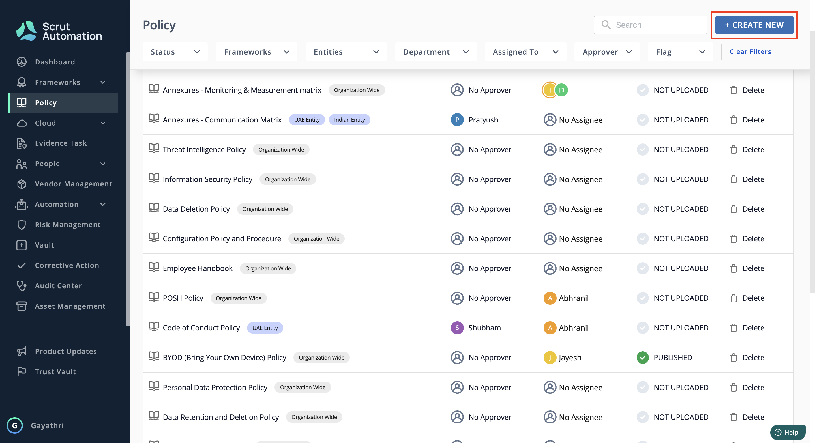Open the Product Updates megaphone icon
Image resolution: width=815 pixels, height=443 pixels.
pos(22,351)
